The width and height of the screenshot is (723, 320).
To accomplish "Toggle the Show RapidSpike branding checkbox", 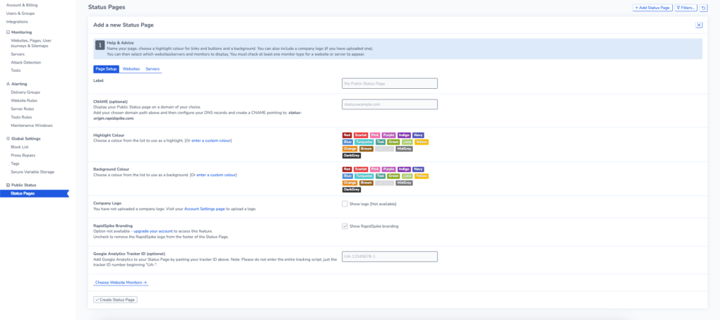I will click(345, 226).
